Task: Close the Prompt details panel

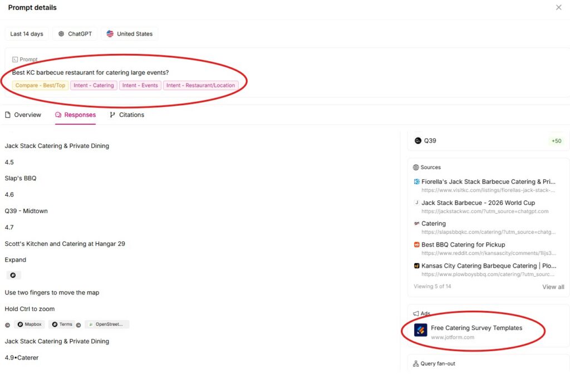Action: (558, 8)
